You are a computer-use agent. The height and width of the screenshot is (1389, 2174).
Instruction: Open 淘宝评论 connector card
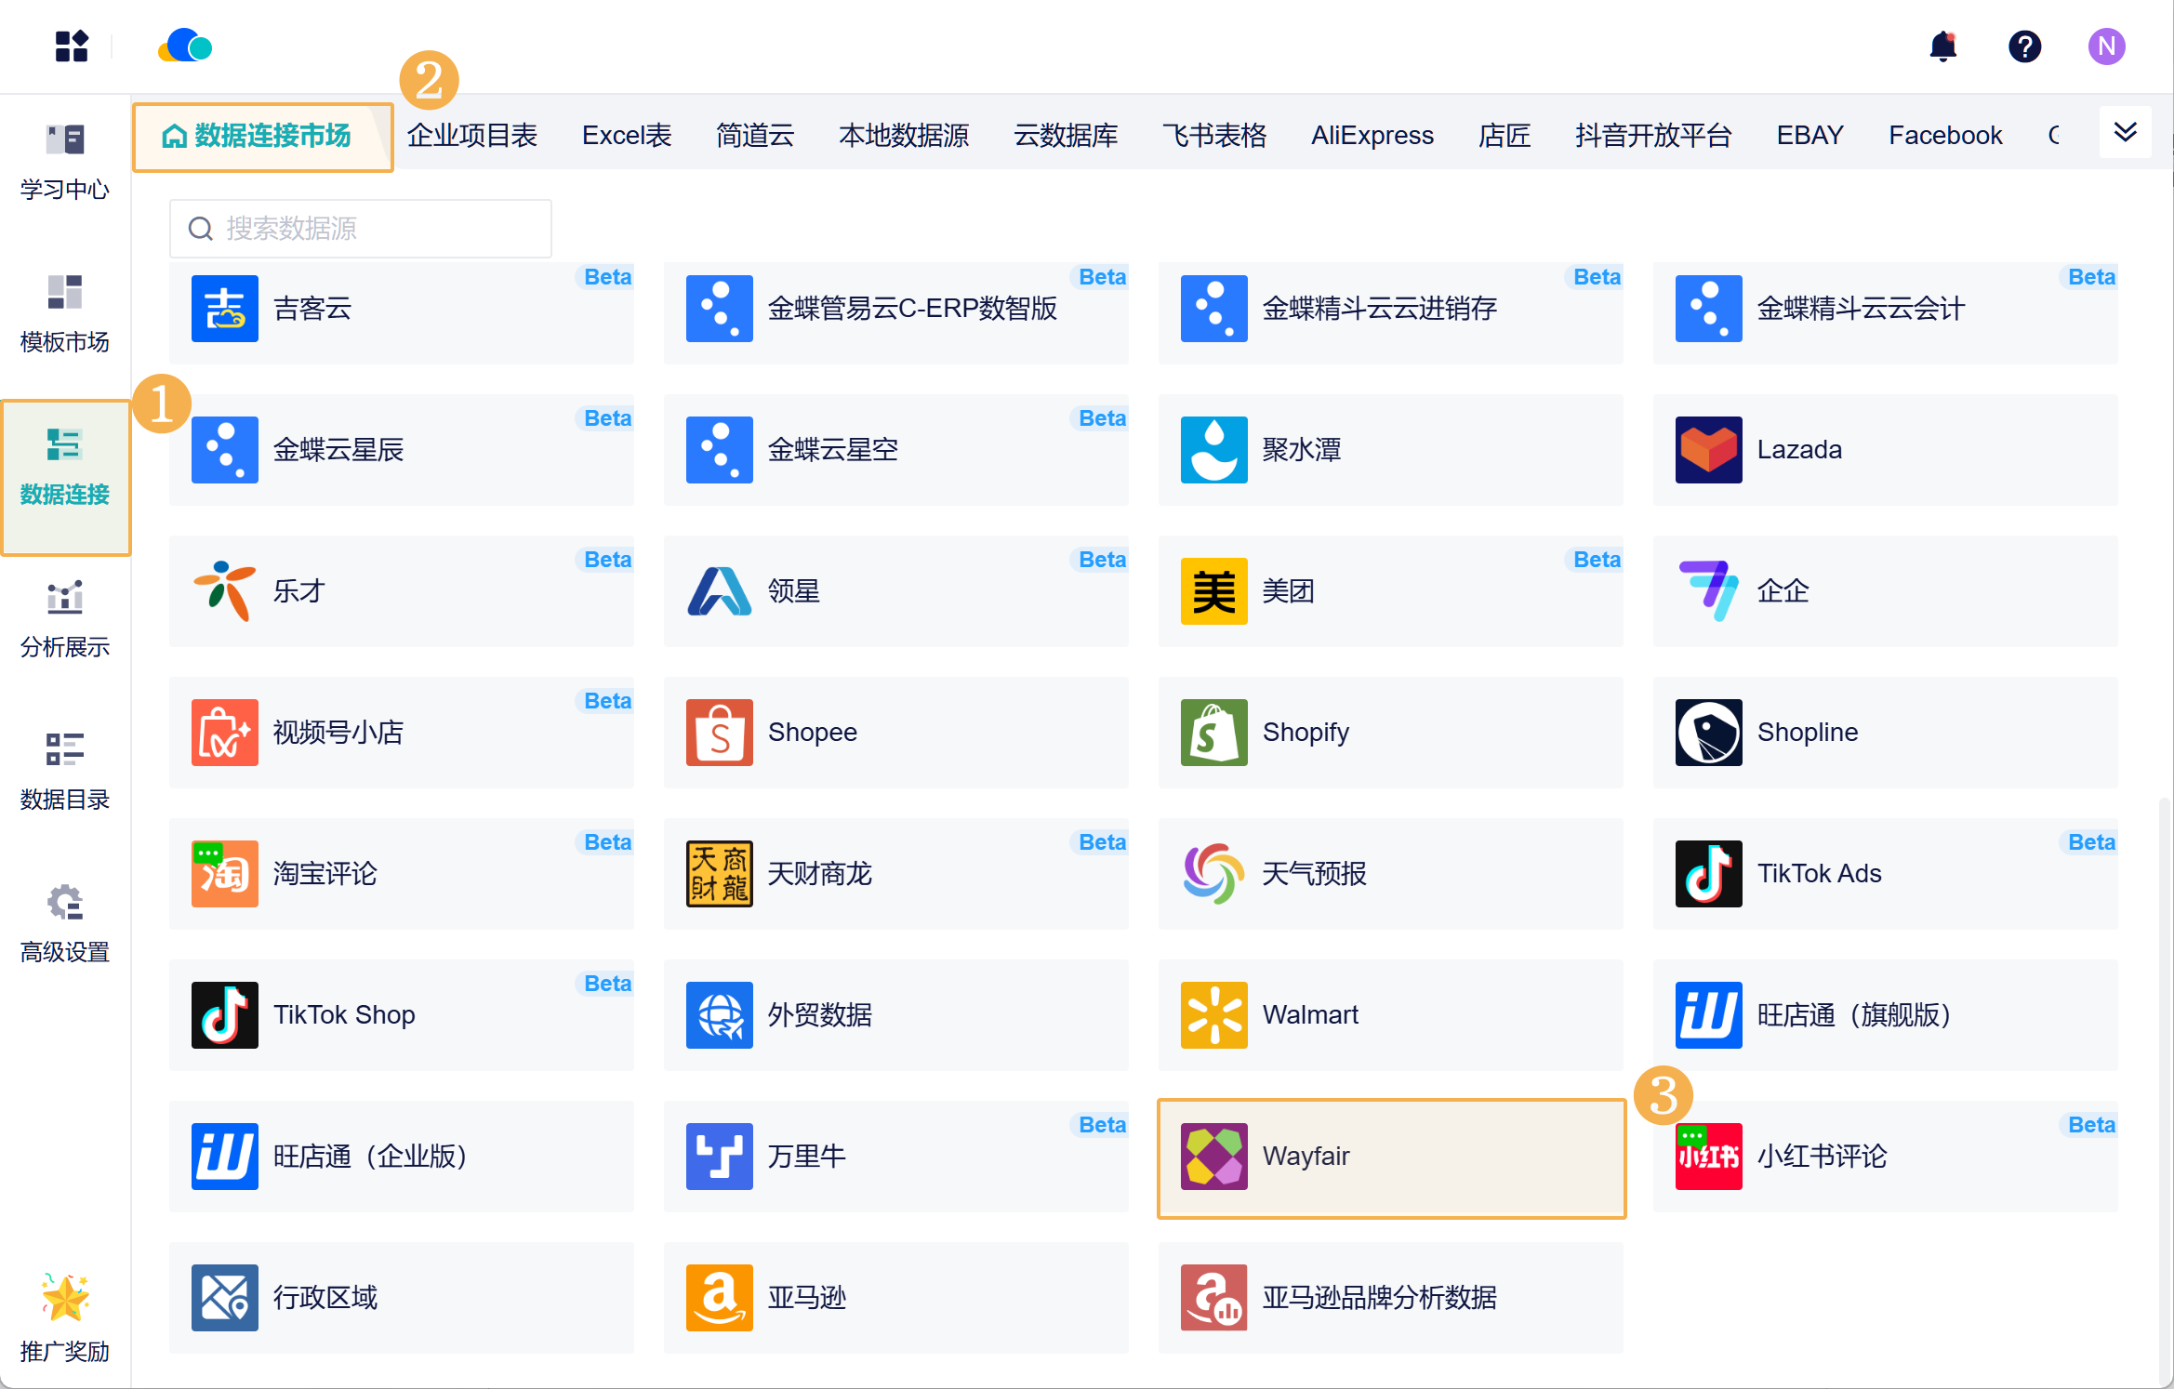point(402,874)
